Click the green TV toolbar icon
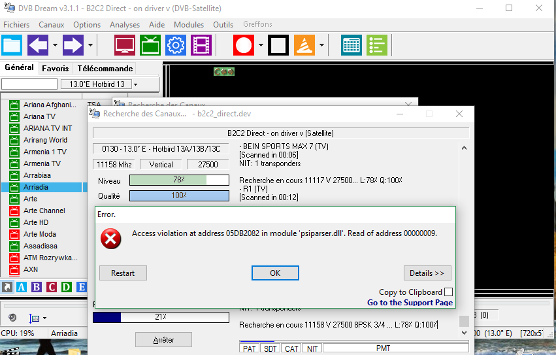 pos(150,45)
